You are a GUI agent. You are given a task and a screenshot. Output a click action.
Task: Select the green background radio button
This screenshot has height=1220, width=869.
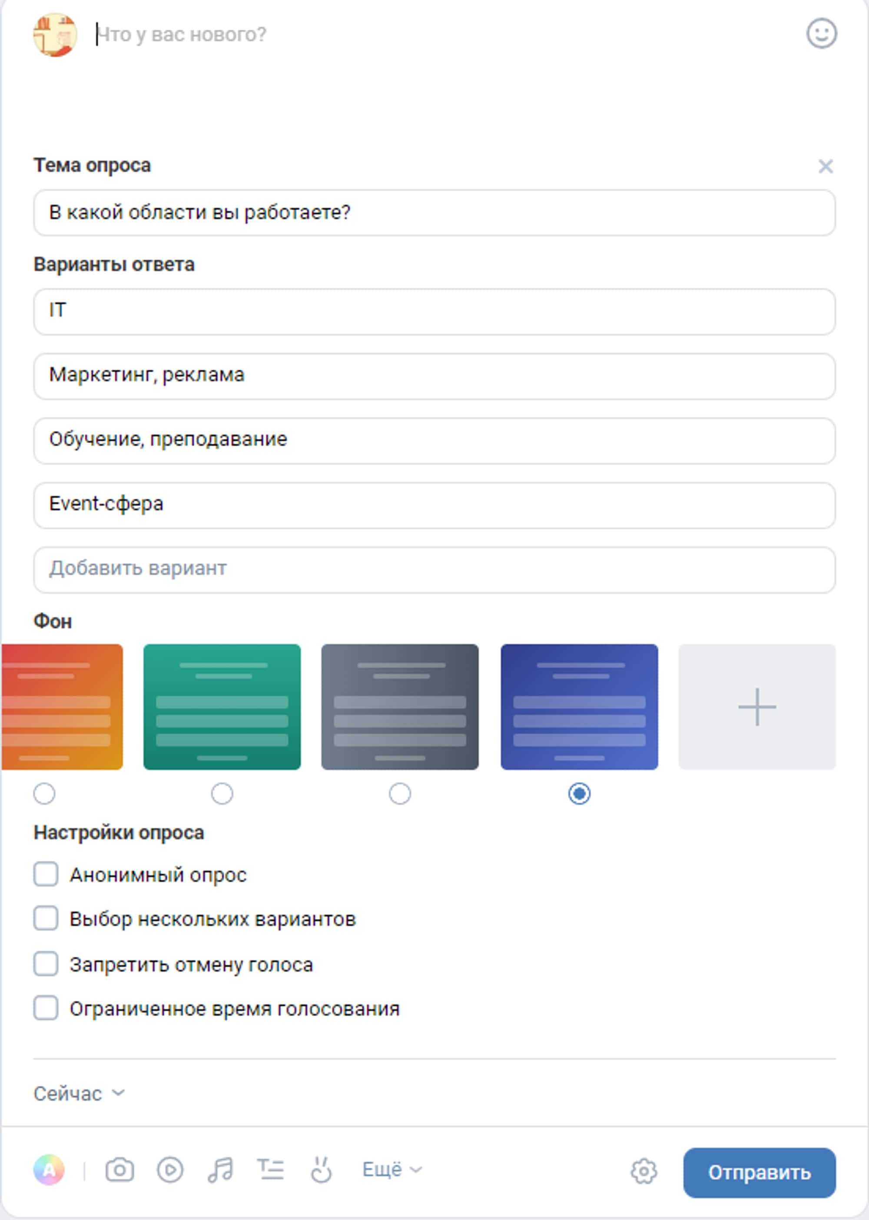(x=222, y=793)
